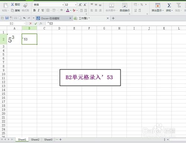Open a new document tab with plus
186x143 pixels.
[x=113, y=18]
